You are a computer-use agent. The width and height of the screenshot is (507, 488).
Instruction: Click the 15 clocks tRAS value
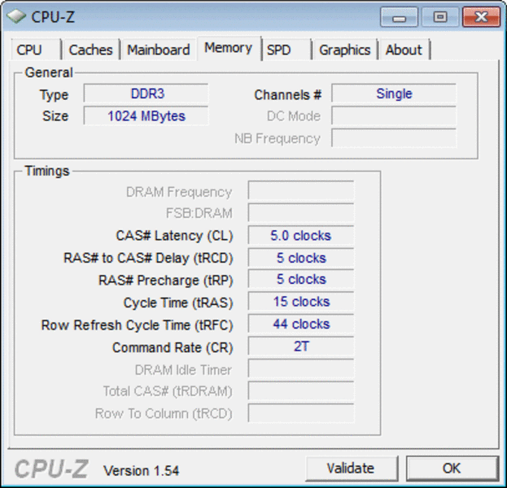click(301, 302)
